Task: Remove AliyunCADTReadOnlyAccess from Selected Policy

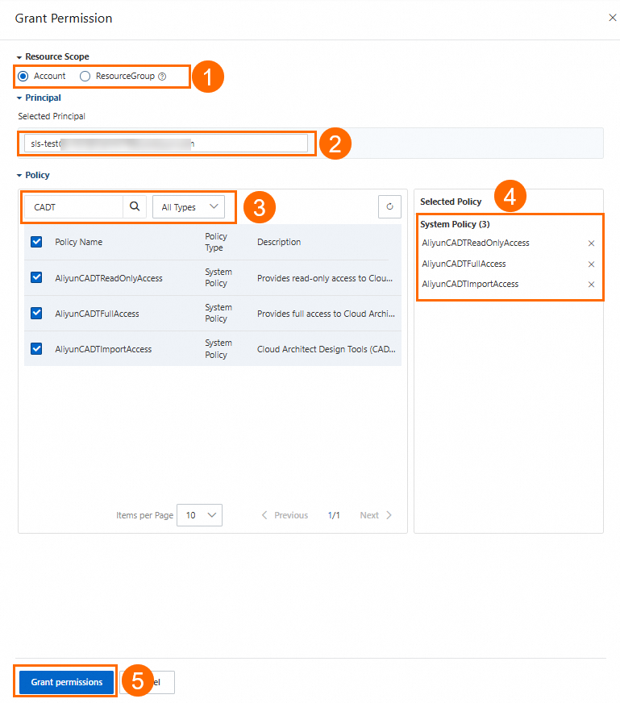Action: pyautogui.click(x=591, y=243)
